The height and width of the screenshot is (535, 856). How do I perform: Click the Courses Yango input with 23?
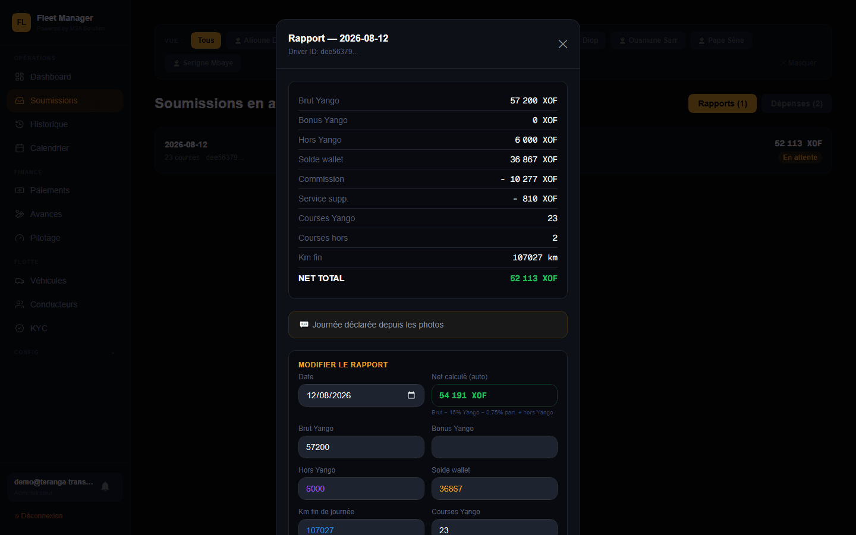click(x=495, y=527)
